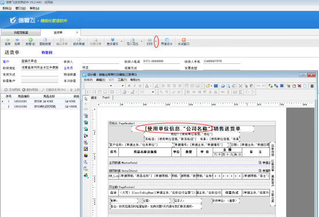Screen dimensions: 319x217
Task: Open the designer's 文件(F) menu
Action: click(x=88, y=80)
